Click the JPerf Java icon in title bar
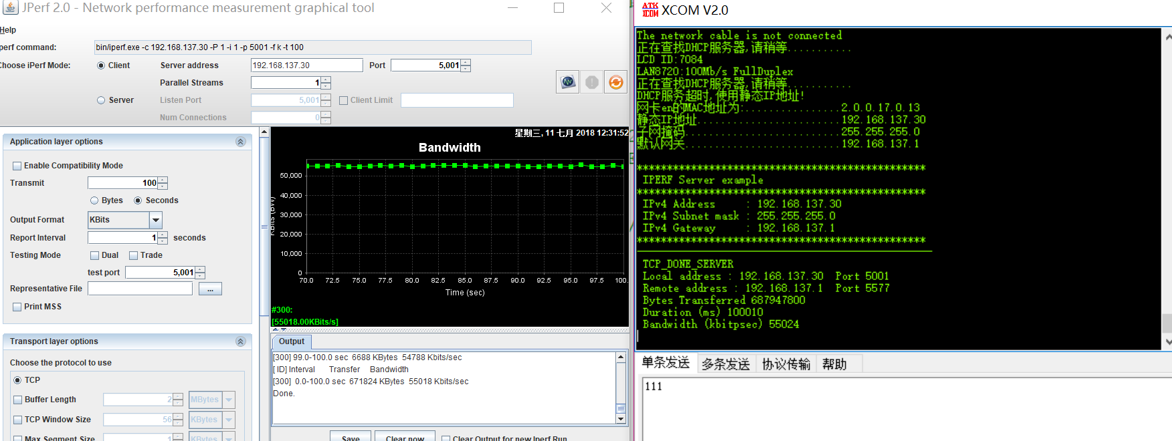The width and height of the screenshot is (1172, 441). coord(11,8)
